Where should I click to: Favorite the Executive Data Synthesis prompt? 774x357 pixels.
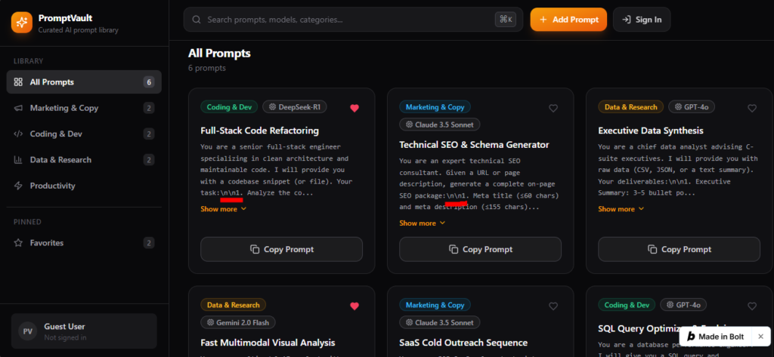coord(752,108)
